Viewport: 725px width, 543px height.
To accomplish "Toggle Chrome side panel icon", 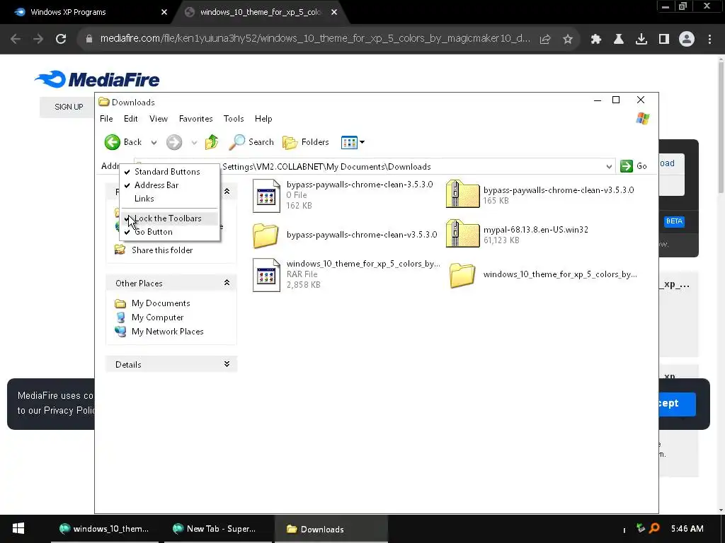I will (x=664, y=40).
